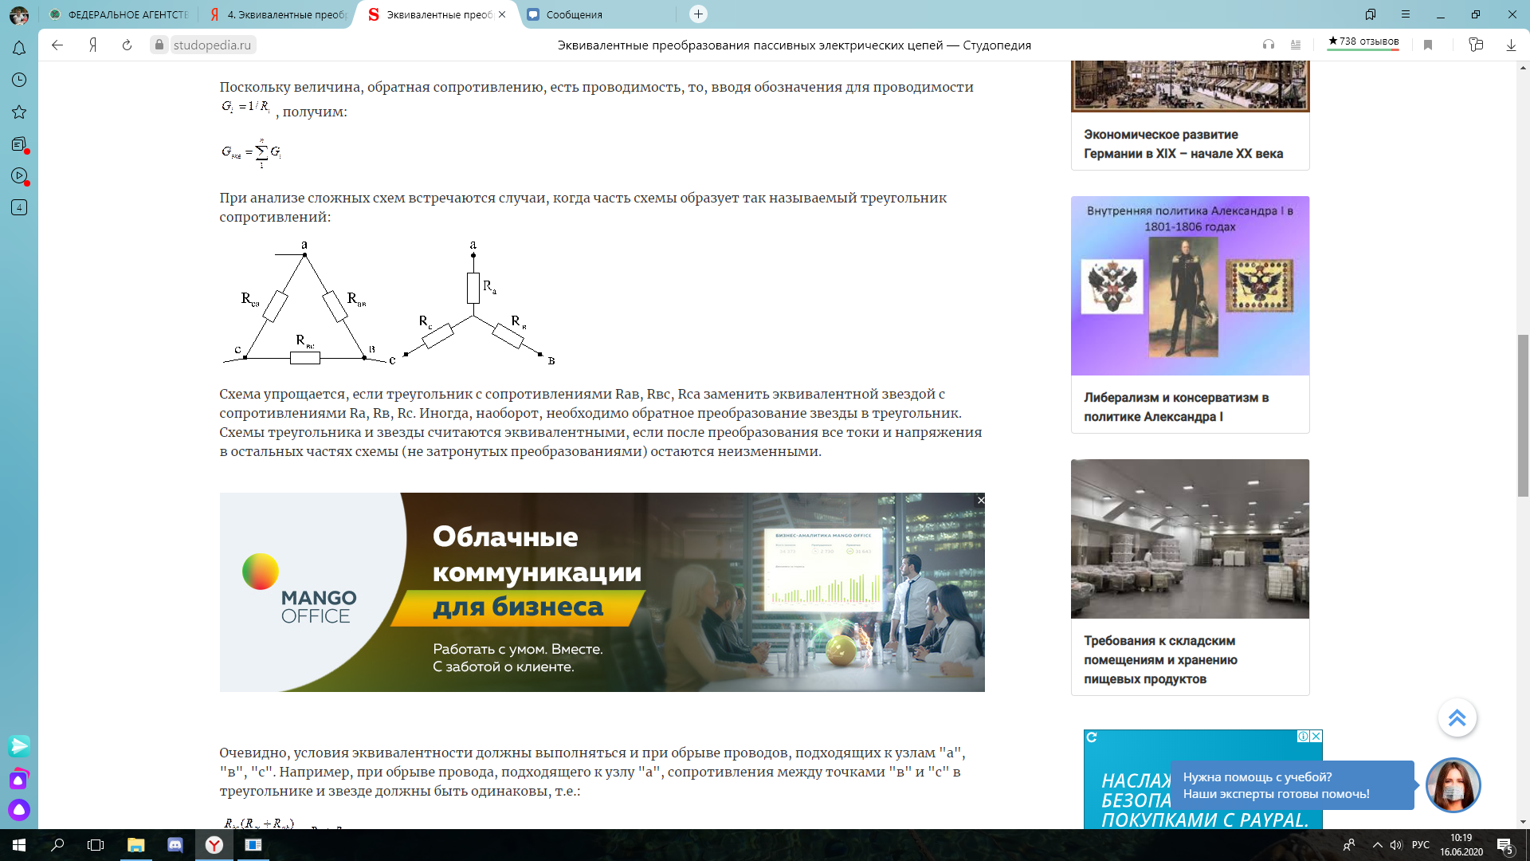Image resolution: width=1530 pixels, height=861 pixels.
Task: Open warehouse photo thumbnail
Action: [x=1190, y=539]
